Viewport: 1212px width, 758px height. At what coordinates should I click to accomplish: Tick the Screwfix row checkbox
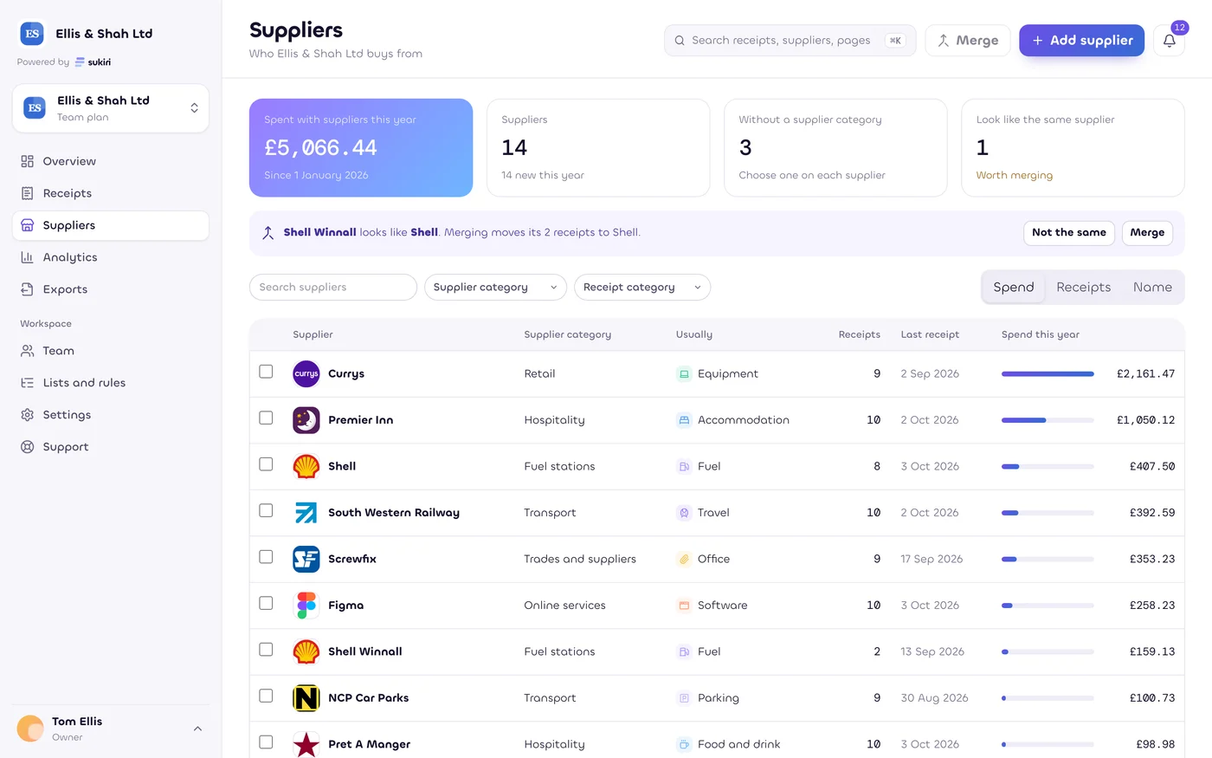[266, 557]
